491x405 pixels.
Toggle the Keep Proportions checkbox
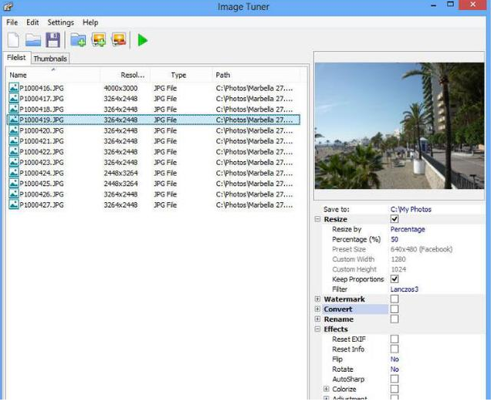coord(394,279)
